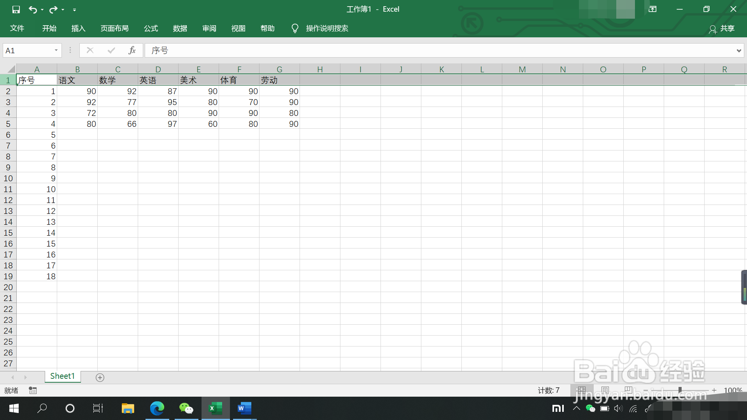Select the Sheet1 worksheet tab
The width and height of the screenshot is (747, 420).
click(x=62, y=376)
